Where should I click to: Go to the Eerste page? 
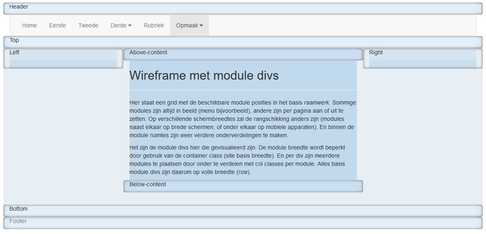(x=57, y=25)
